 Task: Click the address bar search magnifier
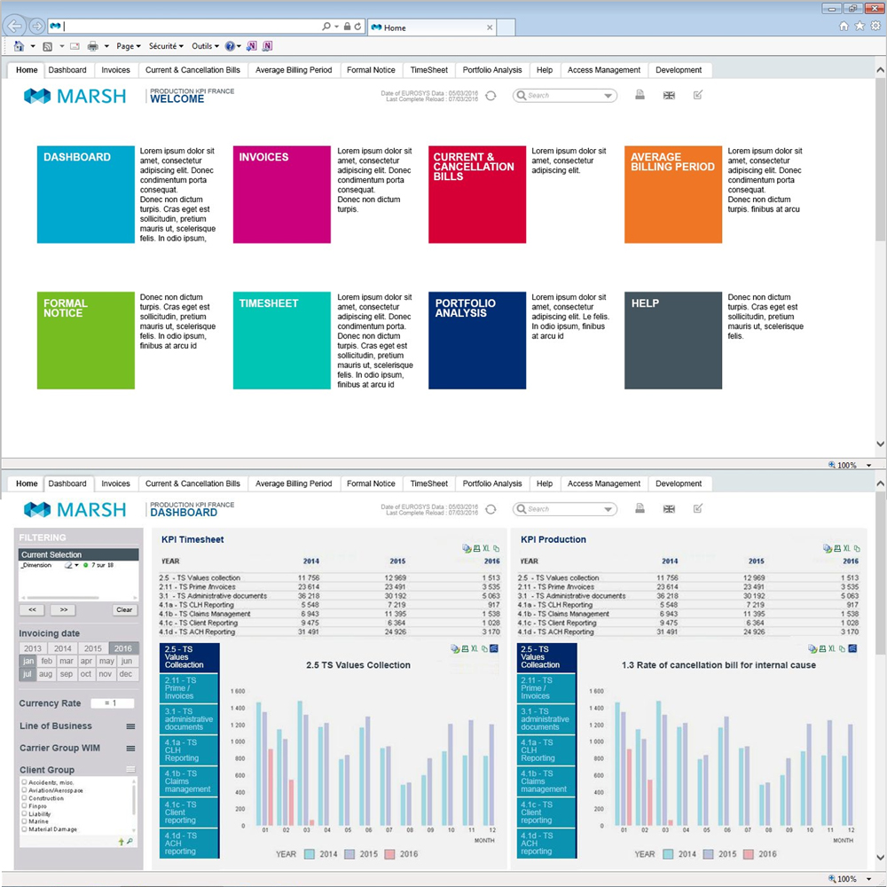click(x=326, y=27)
